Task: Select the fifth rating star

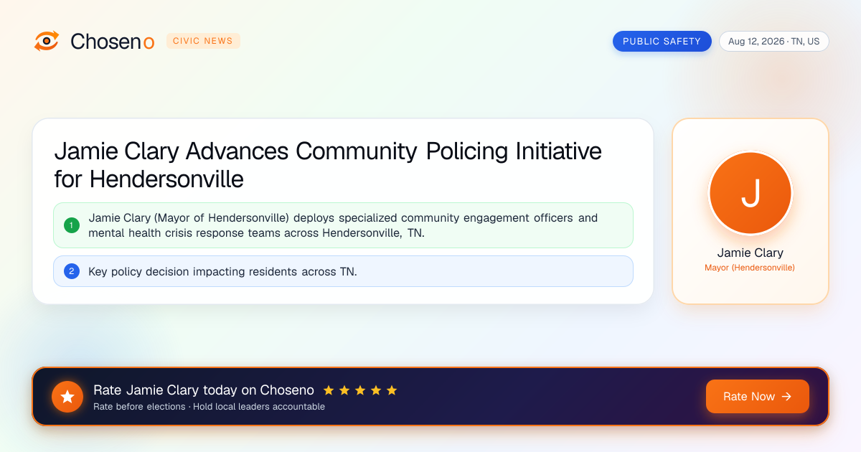Action: coord(392,390)
